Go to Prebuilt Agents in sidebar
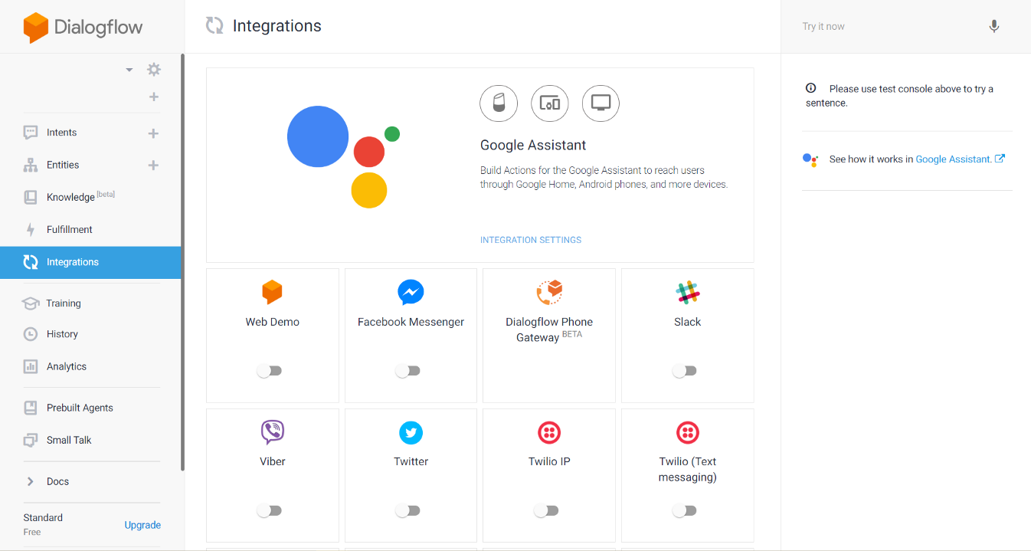This screenshot has width=1031, height=551. coord(80,408)
